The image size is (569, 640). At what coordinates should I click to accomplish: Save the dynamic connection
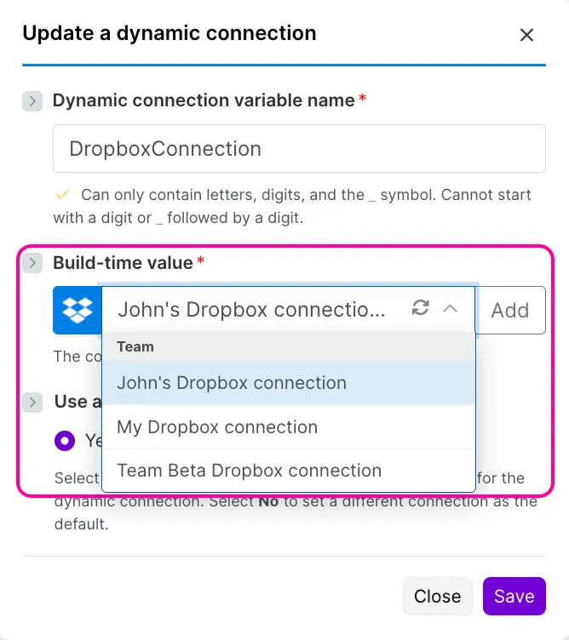(514, 597)
